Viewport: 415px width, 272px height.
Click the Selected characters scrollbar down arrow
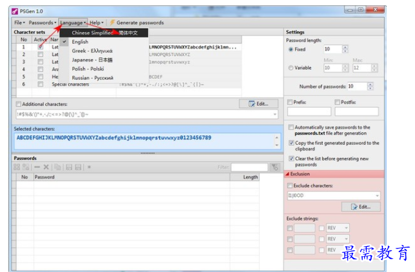coord(276,145)
